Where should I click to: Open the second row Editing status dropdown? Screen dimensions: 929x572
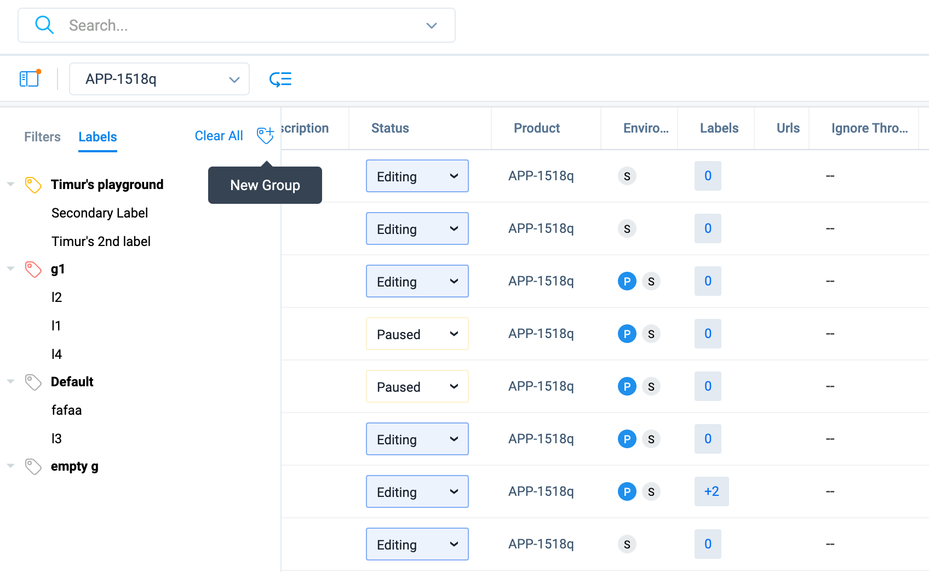tap(417, 228)
